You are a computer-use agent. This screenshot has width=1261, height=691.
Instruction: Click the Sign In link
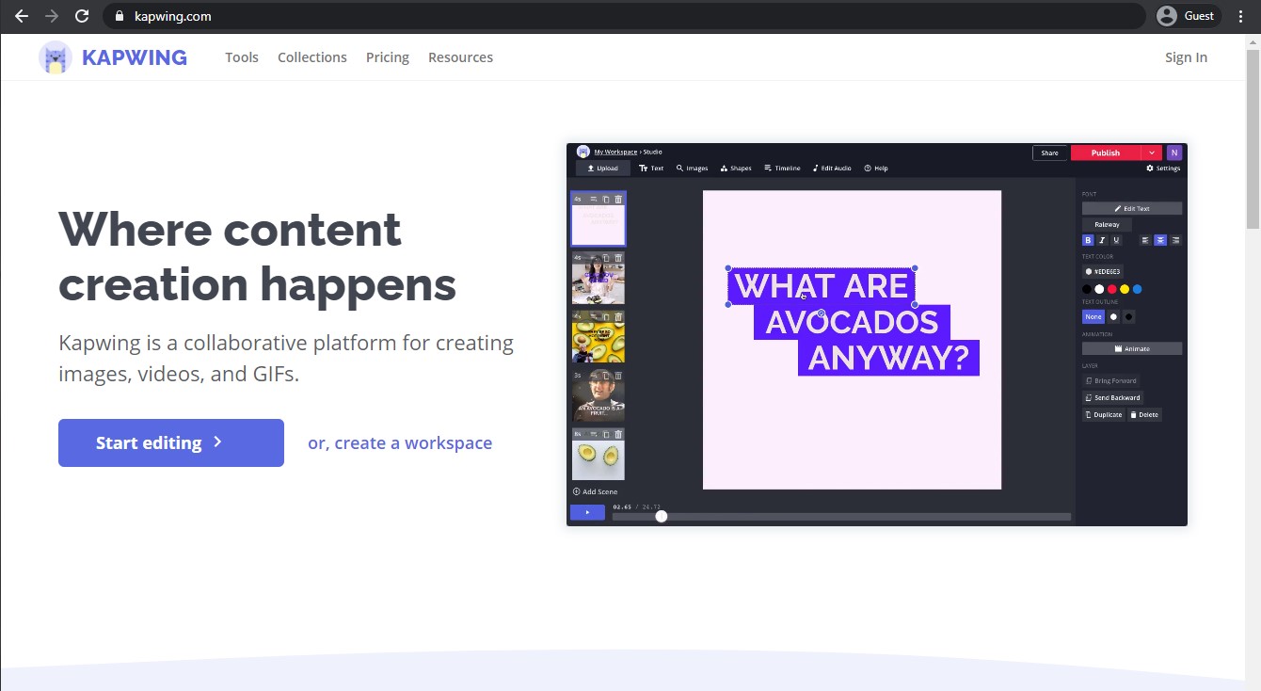point(1186,57)
